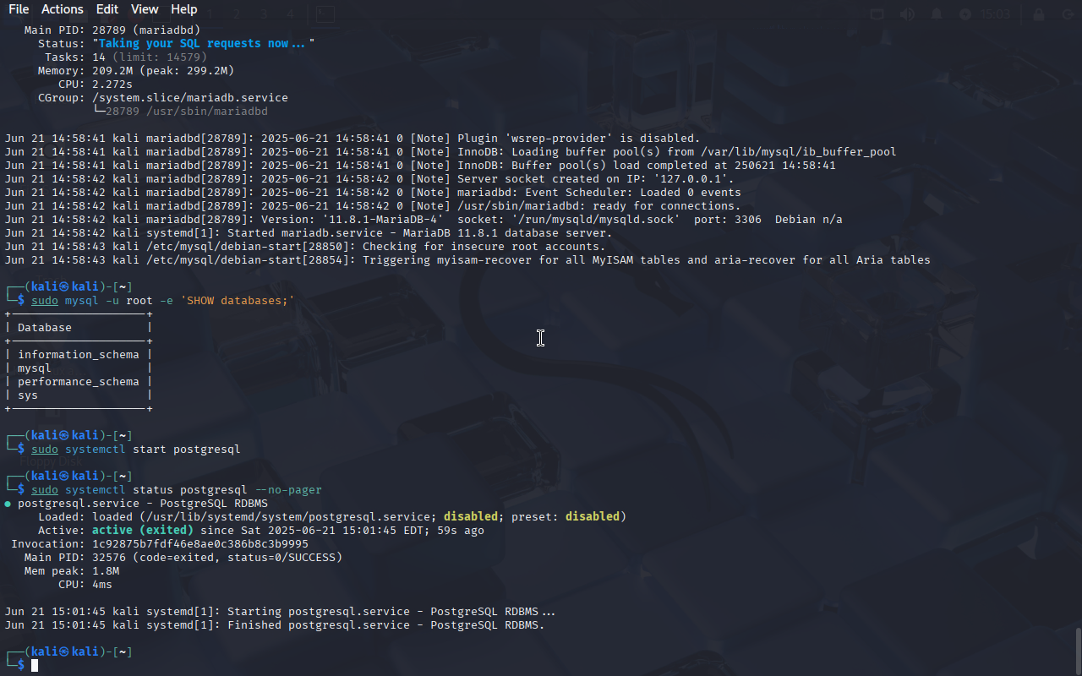Screen dimensions: 1082x676
Task: Click the terminal scrollbar thumb
Action: click(1078, 650)
